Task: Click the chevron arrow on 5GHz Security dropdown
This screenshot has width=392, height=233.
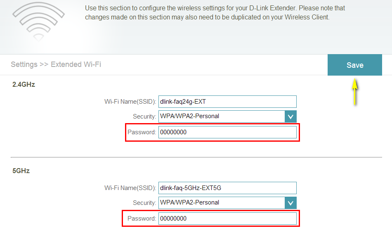Action: pos(290,203)
